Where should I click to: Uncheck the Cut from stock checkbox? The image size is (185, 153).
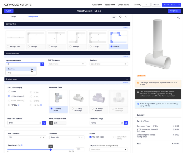coord(91,137)
